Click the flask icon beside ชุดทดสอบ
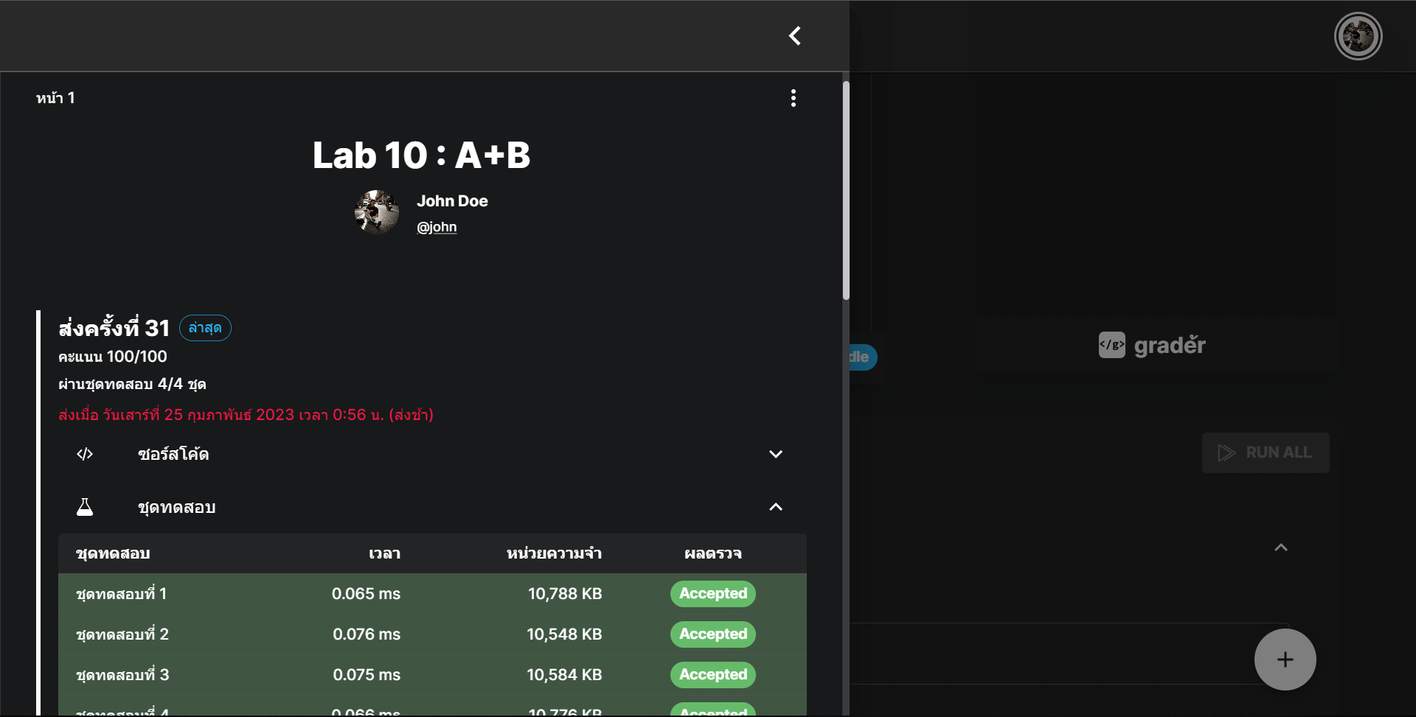The image size is (1416, 717). (85, 506)
